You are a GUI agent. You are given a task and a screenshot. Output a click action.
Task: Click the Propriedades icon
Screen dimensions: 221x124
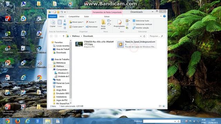[119, 22]
